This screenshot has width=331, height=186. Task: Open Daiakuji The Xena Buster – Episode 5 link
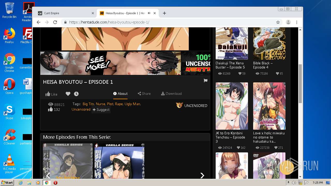click(x=230, y=65)
